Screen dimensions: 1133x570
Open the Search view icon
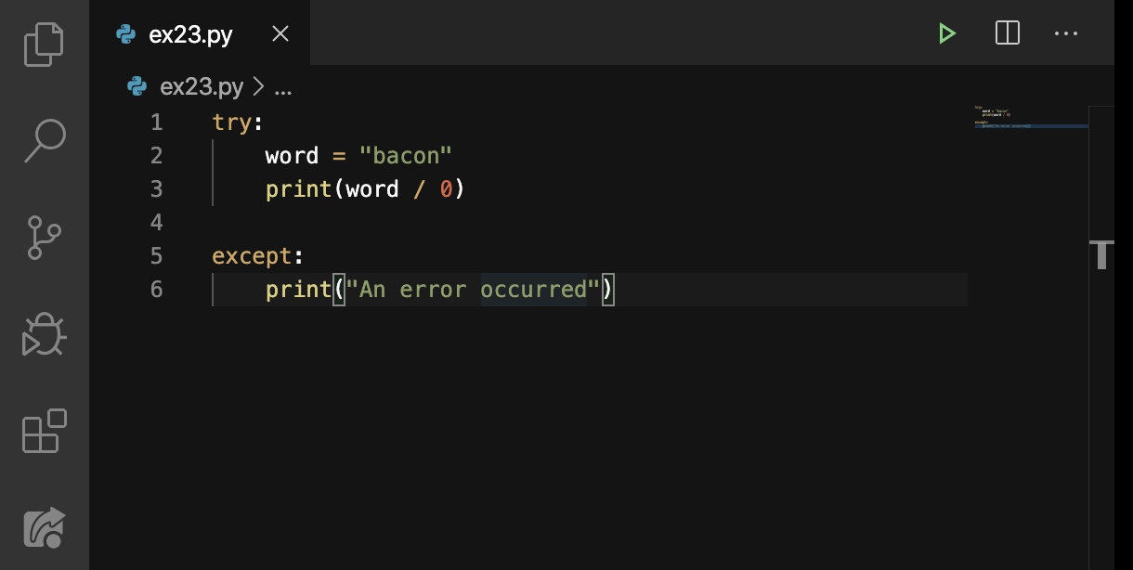click(44, 140)
